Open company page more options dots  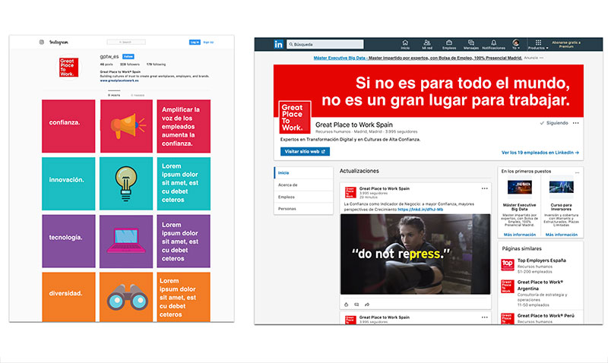576,123
